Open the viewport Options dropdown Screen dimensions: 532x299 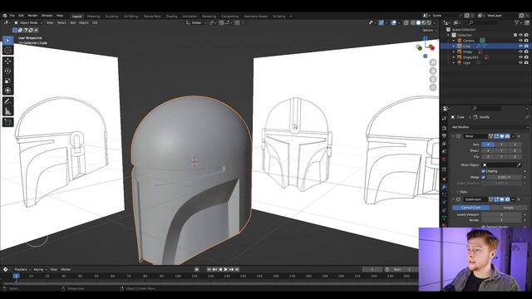(x=429, y=30)
